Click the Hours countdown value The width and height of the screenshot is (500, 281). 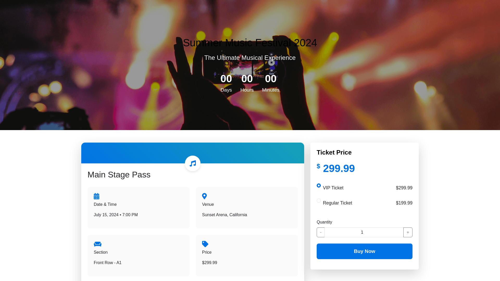[247, 79]
